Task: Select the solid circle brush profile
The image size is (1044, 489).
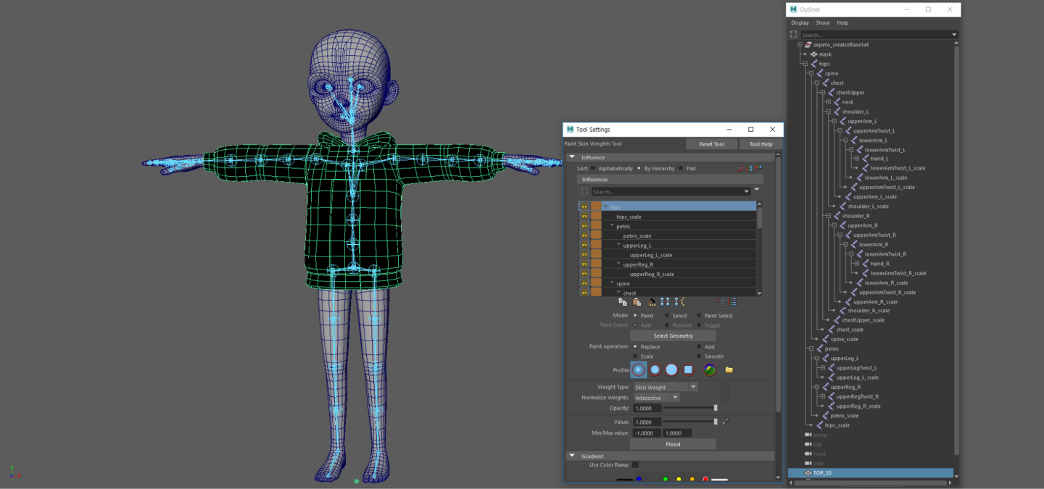Action: point(671,370)
